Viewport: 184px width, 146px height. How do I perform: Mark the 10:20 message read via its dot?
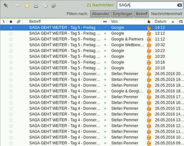point(105,56)
